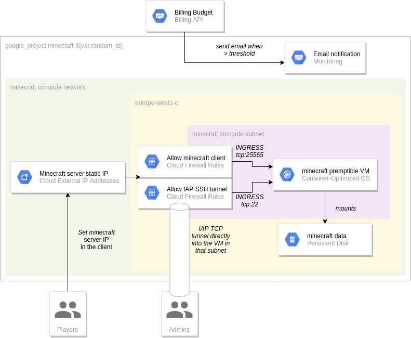Click the 'Container-Optimized OS' subtitle

(x=336, y=178)
